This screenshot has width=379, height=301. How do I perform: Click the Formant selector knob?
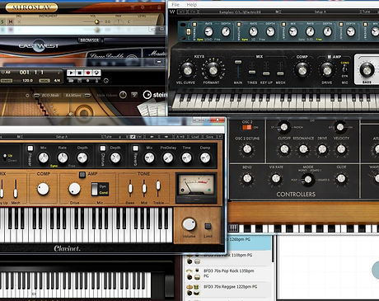[x=213, y=70]
